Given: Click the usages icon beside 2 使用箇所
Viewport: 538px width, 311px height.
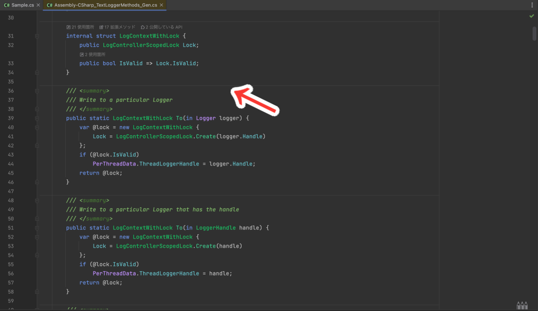Looking at the screenshot, I should pos(82,54).
